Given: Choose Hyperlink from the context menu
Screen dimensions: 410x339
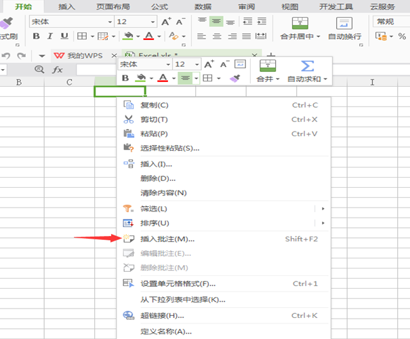Looking at the screenshot, I should [224, 316].
